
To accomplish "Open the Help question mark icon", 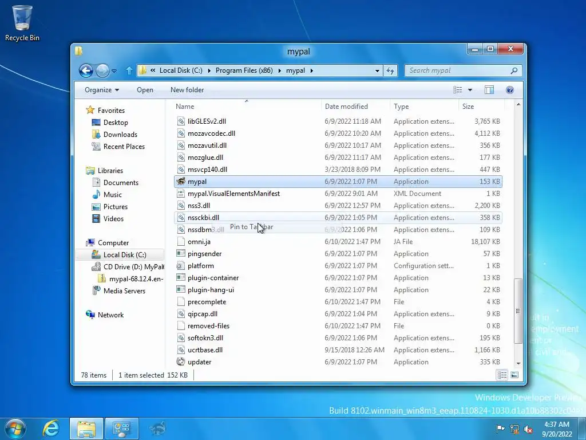I will (510, 90).
